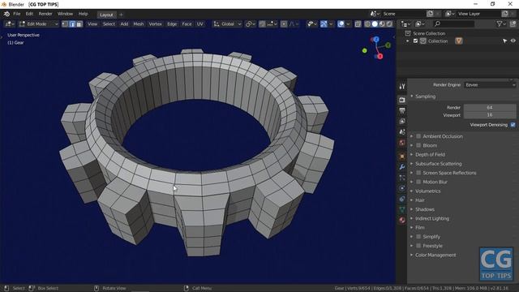Viewport: 519px width, 292px height.
Task: Open the Output properties tab
Action: coord(402,110)
